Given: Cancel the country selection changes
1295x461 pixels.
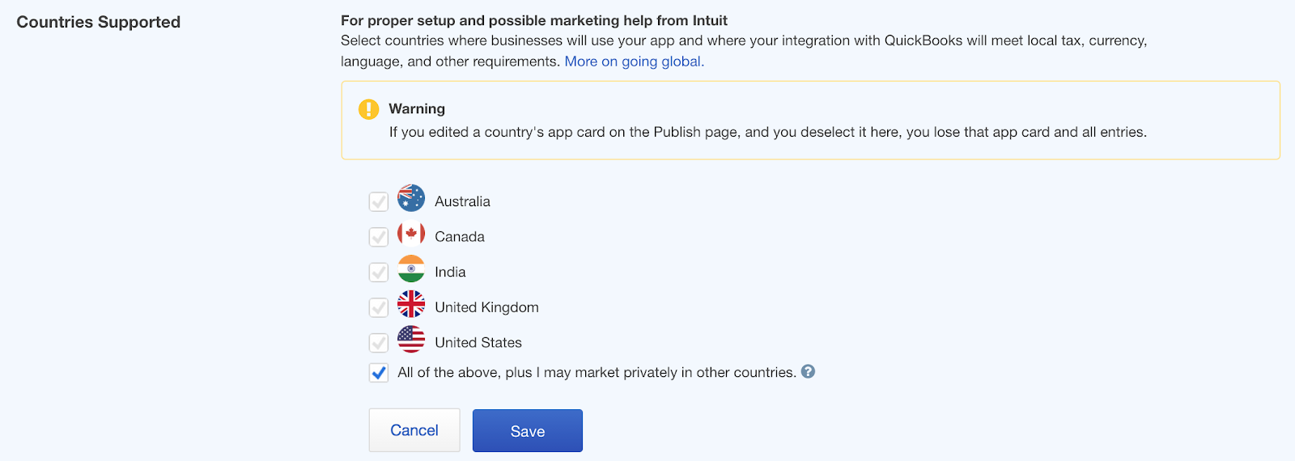Looking at the screenshot, I should coord(414,430).
